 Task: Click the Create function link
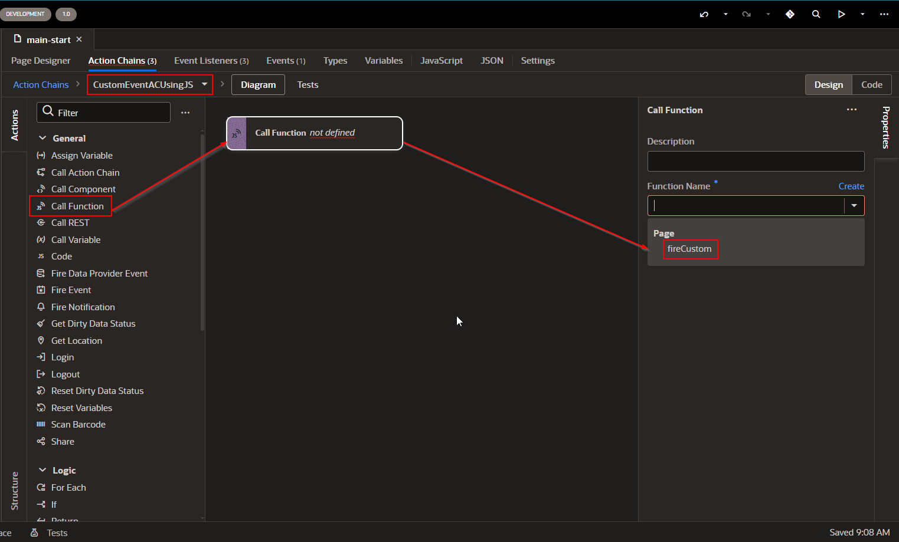point(851,186)
